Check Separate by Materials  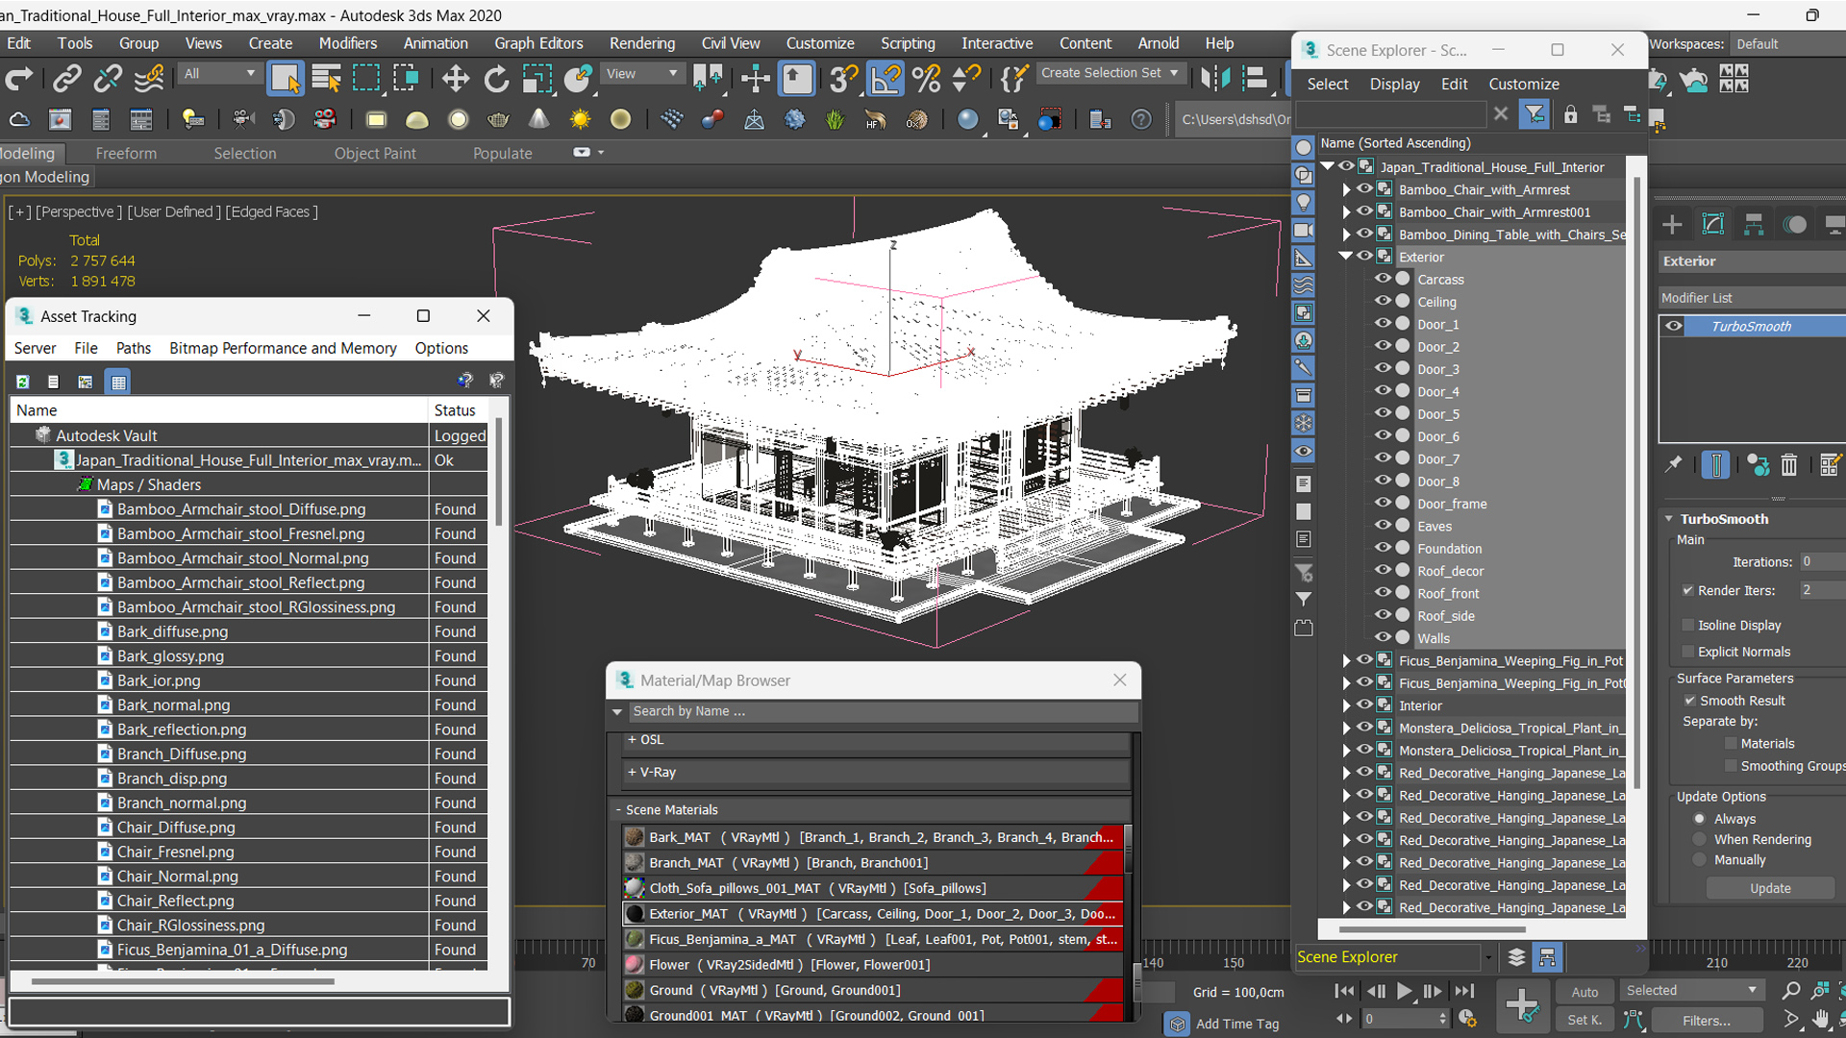[1731, 744]
